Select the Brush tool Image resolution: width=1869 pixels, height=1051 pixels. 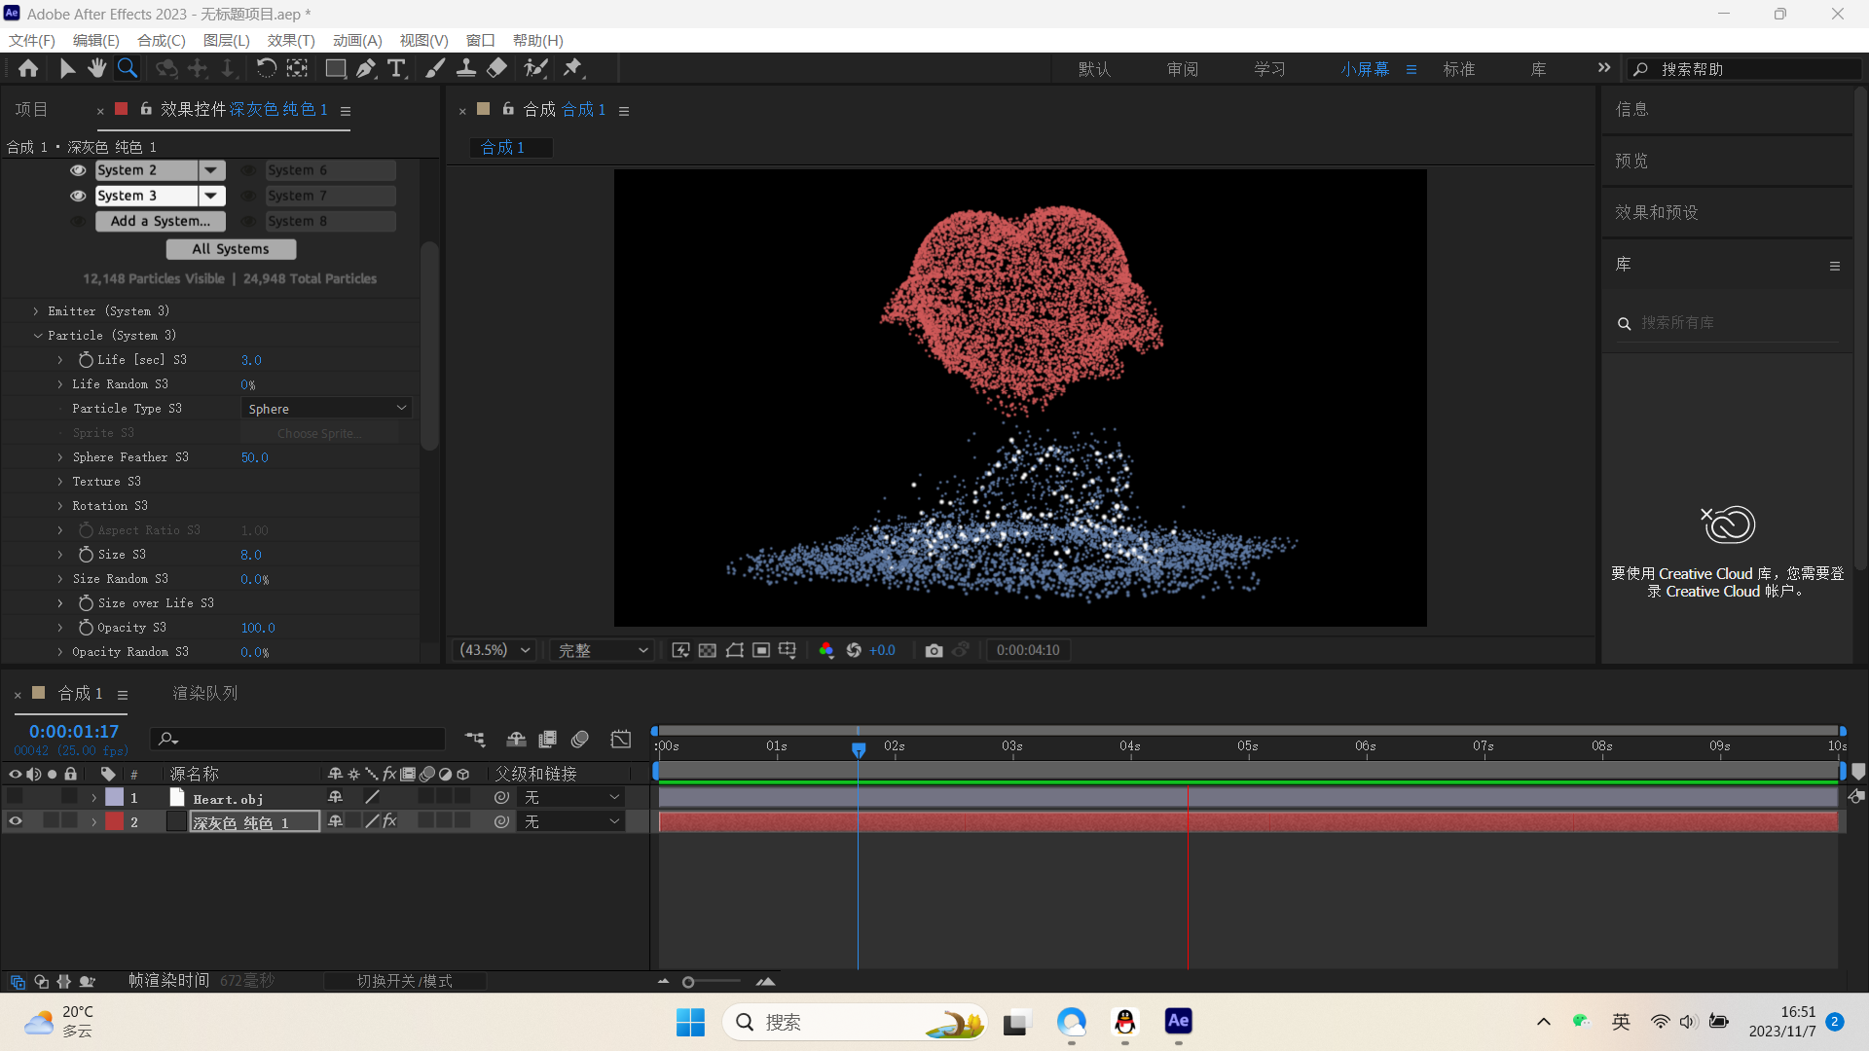click(435, 68)
